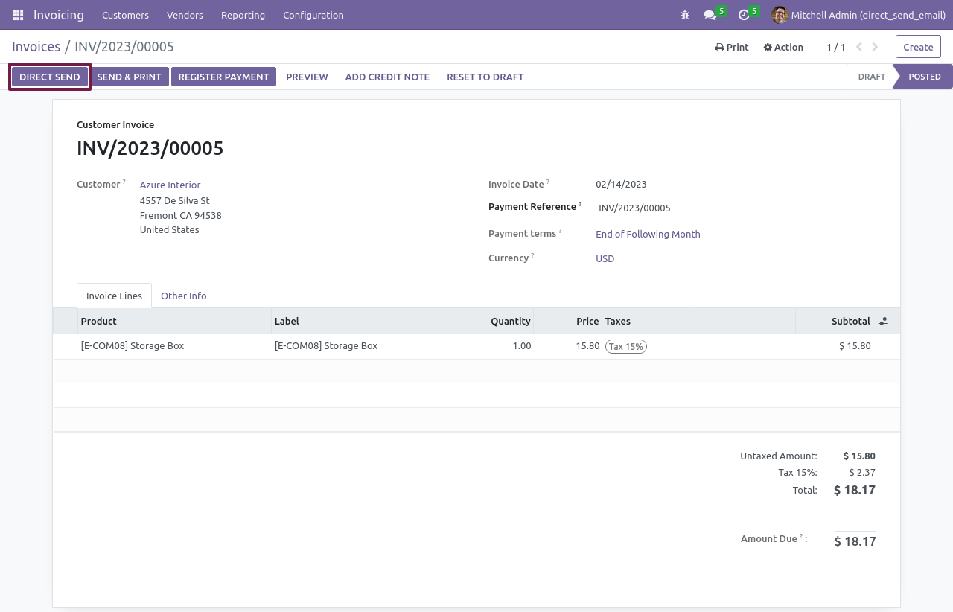The width and height of the screenshot is (953, 612).
Task: Open Azure Interior customer link
Action: pos(170,185)
